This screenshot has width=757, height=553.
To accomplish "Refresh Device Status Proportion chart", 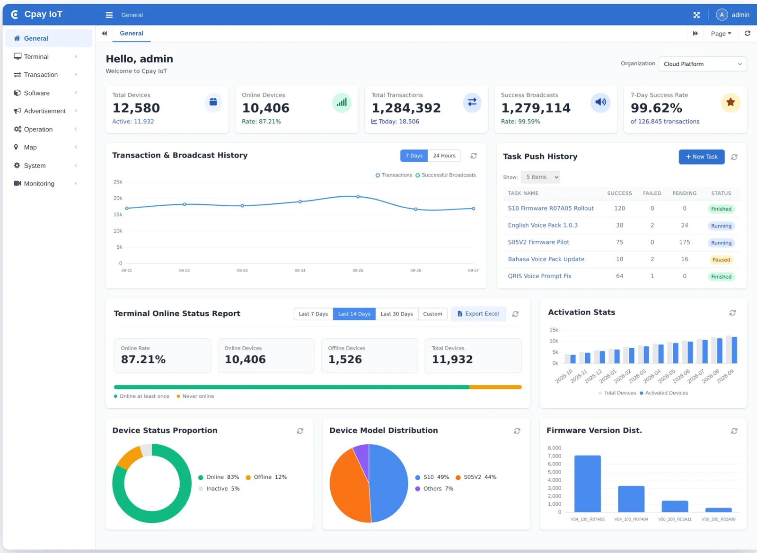I will pyautogui.click(x=300, y=431).
